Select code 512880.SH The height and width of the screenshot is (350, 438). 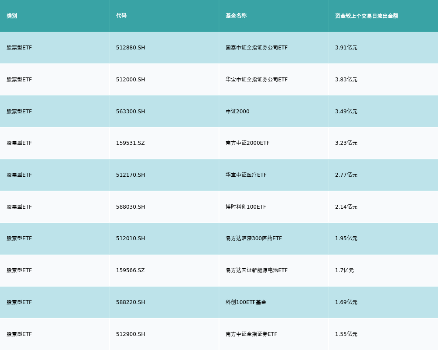(x=131, y=48)
